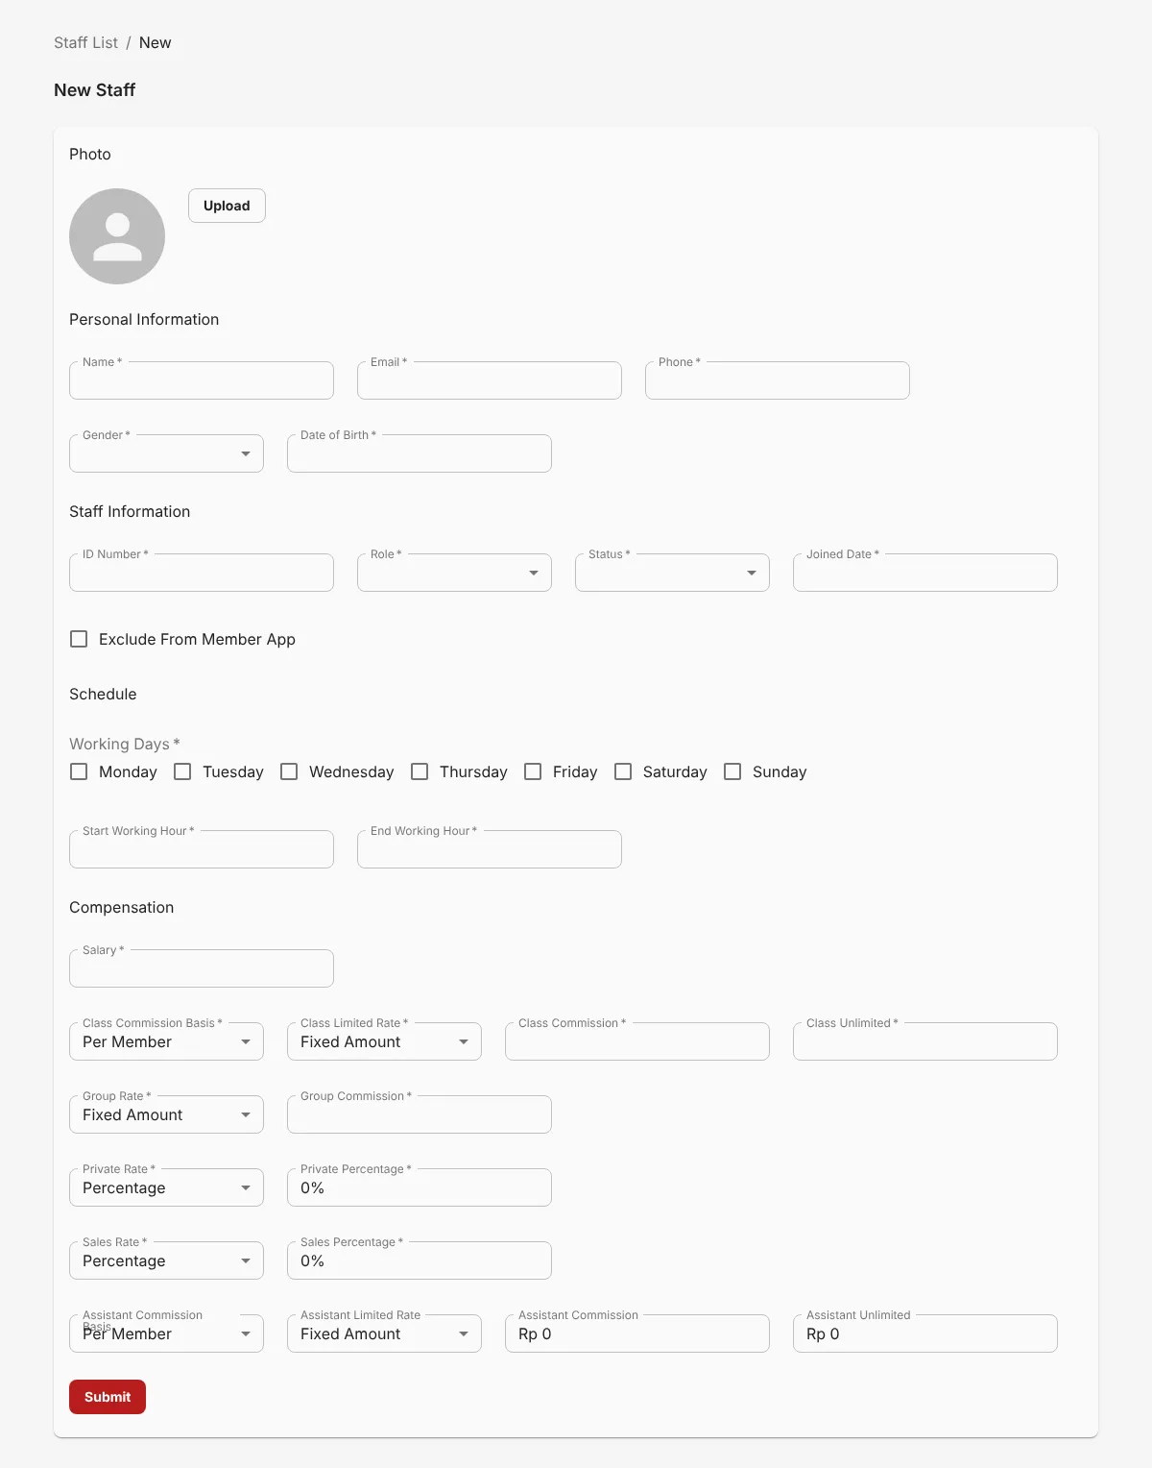1152x1468 pixels.
Task: Open the Gender dropdown
Action: [166, 453]
